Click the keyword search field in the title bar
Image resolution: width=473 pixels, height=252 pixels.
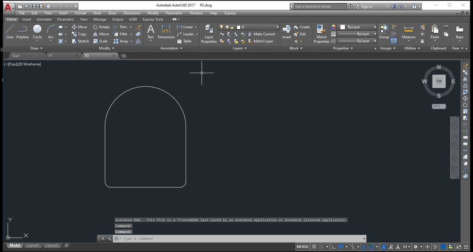tap(320, 6)
